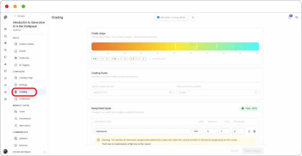Click the Homework droppable field showing 0
The width and height of the screenshot is (302, 156).
pos(239,131)
